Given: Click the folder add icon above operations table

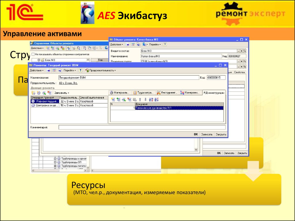Looking at the screenshot, I should (x=33, y=93).
